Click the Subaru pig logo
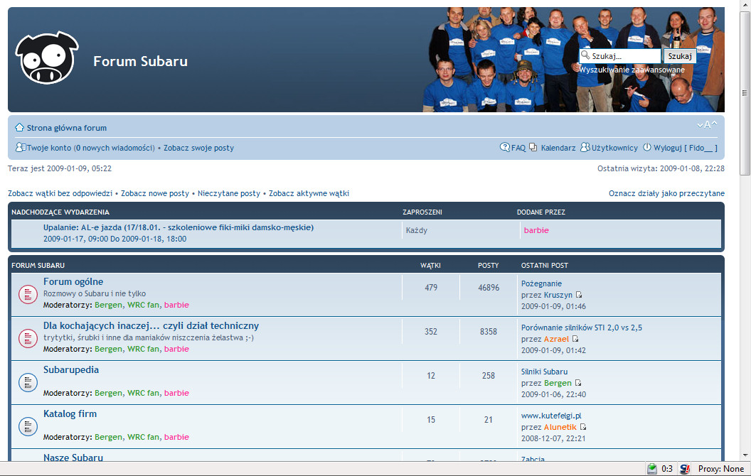The image size is (751, 476). tap(46, 59)
